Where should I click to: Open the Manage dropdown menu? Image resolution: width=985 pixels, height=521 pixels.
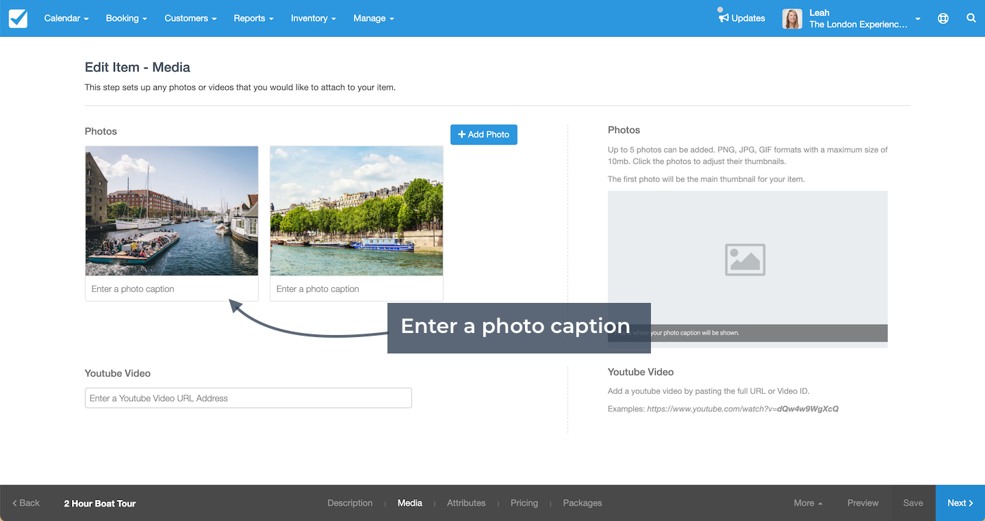coord(374,18)
